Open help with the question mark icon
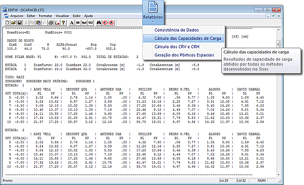Image resolution: width=304 pixels, height=185 pixels. (x=64, y=23)
